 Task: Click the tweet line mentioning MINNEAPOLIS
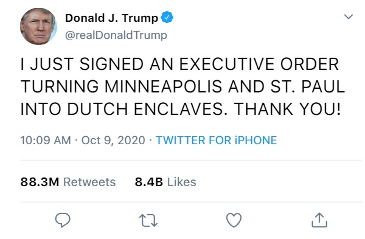(x=182, y=86)
